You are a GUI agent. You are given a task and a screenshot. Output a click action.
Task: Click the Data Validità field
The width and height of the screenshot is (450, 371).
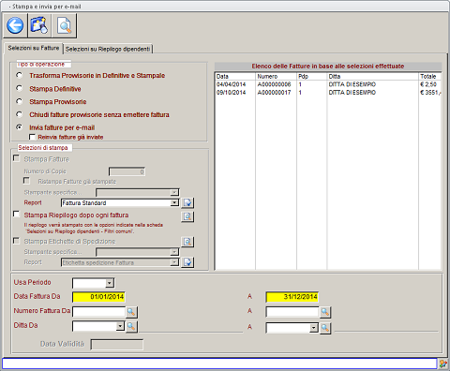click(117, 345)
